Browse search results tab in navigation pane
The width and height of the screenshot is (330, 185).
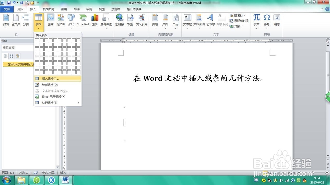18,56
